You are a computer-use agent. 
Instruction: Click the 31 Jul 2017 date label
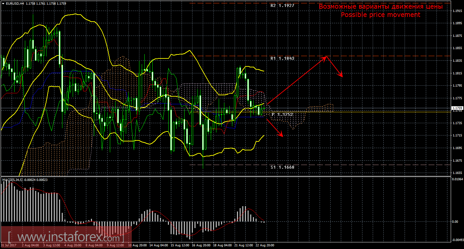[x=9, y=245]
